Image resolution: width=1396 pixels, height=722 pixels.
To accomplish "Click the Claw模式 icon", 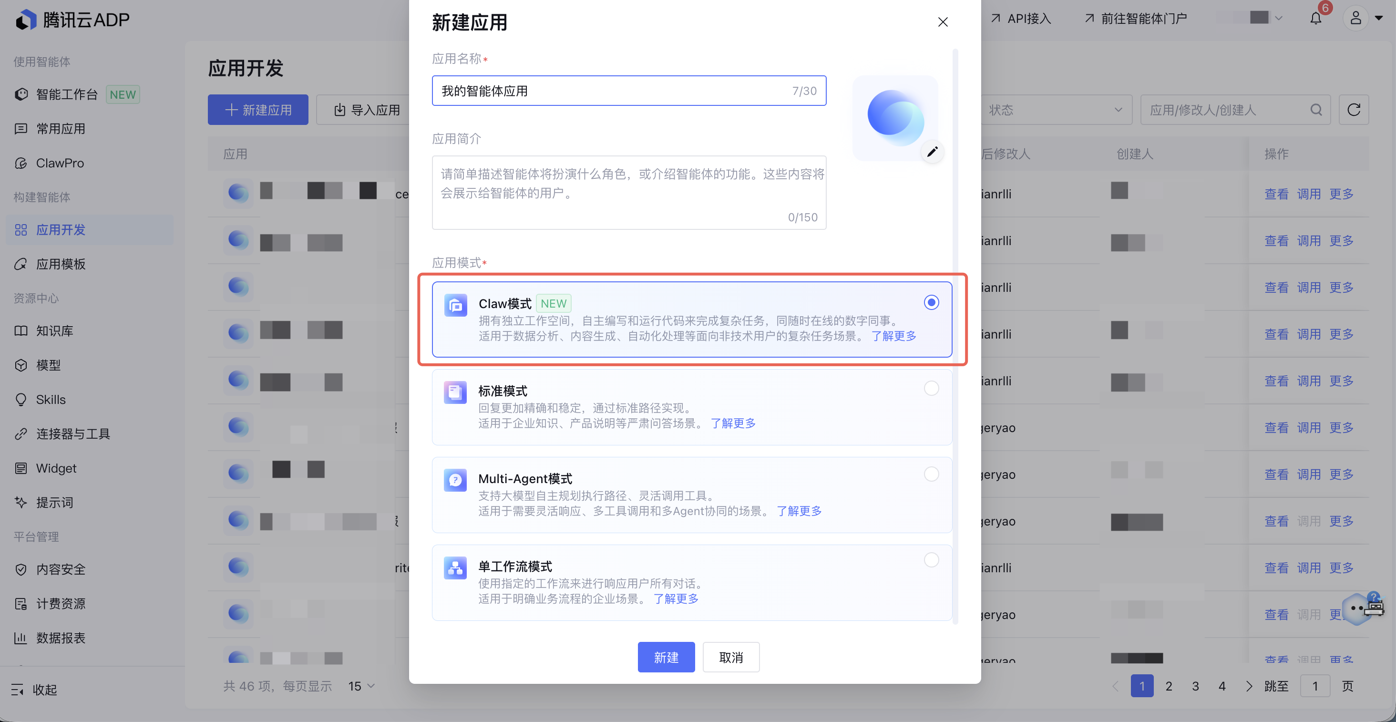I will 455,305.
